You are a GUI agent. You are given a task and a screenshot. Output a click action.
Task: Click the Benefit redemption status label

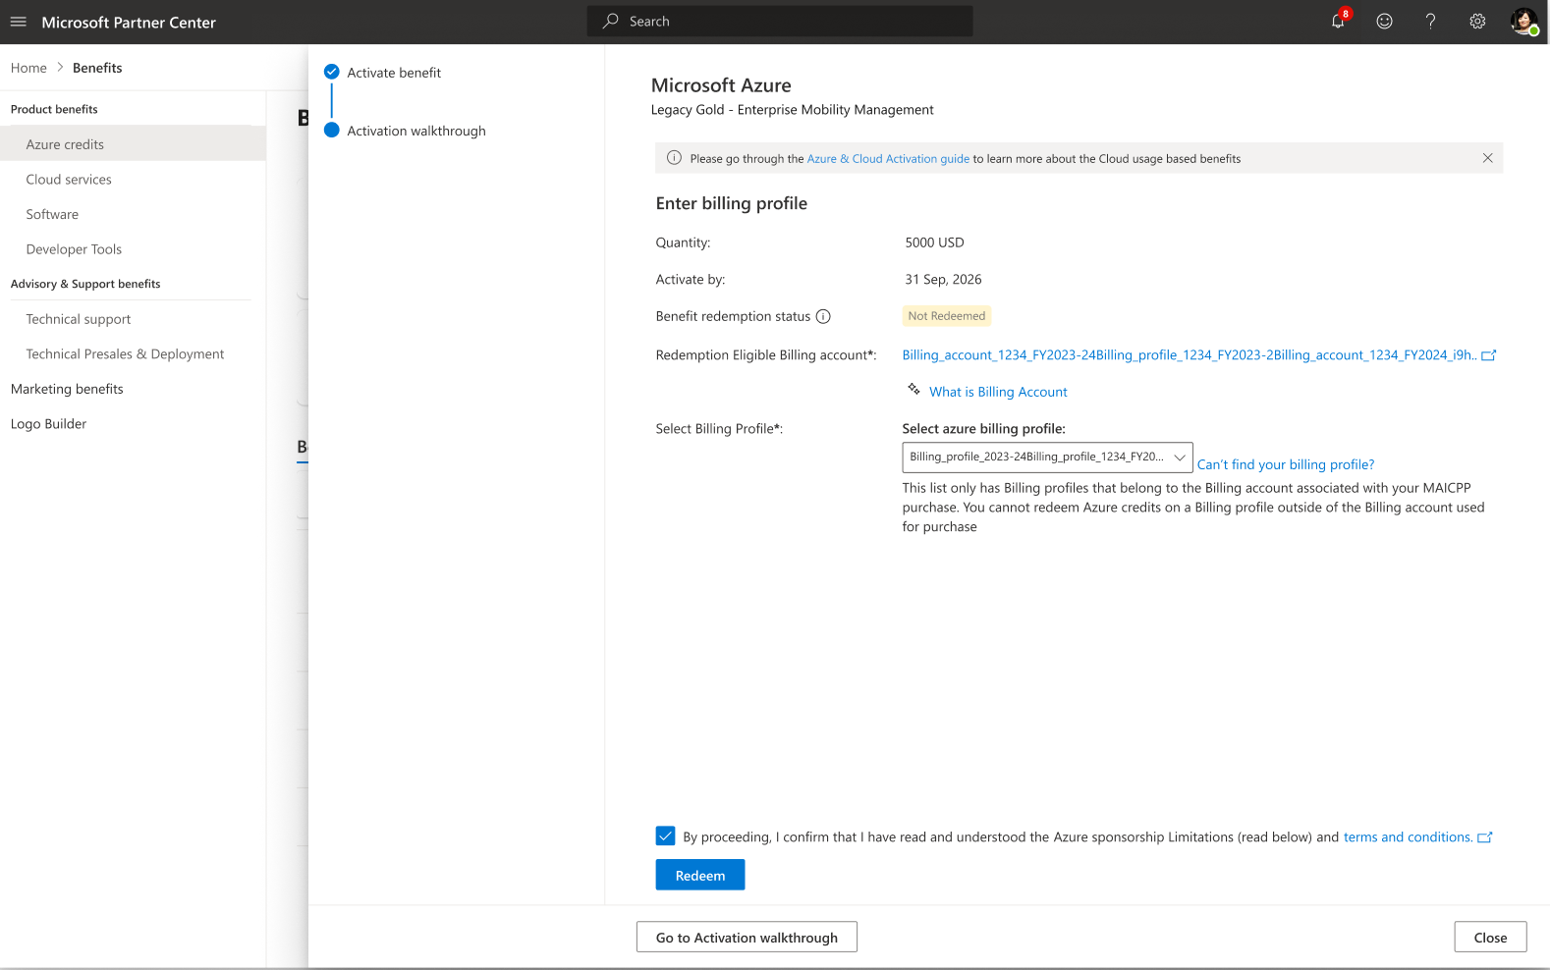pos(734,316)
